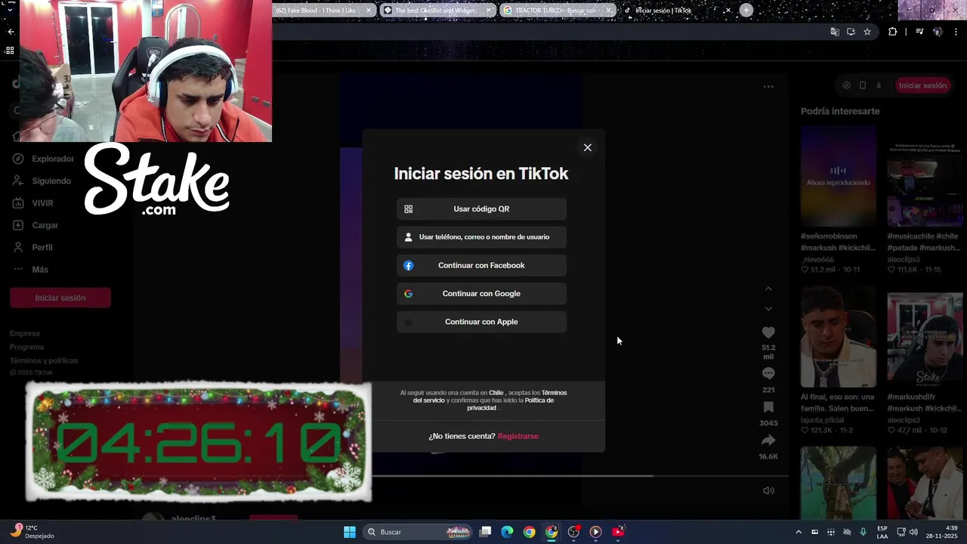The height and width of the screenshot is (544, 967).
Task: Bookmark the video with save icon
Action: click(x=768, y=407)
